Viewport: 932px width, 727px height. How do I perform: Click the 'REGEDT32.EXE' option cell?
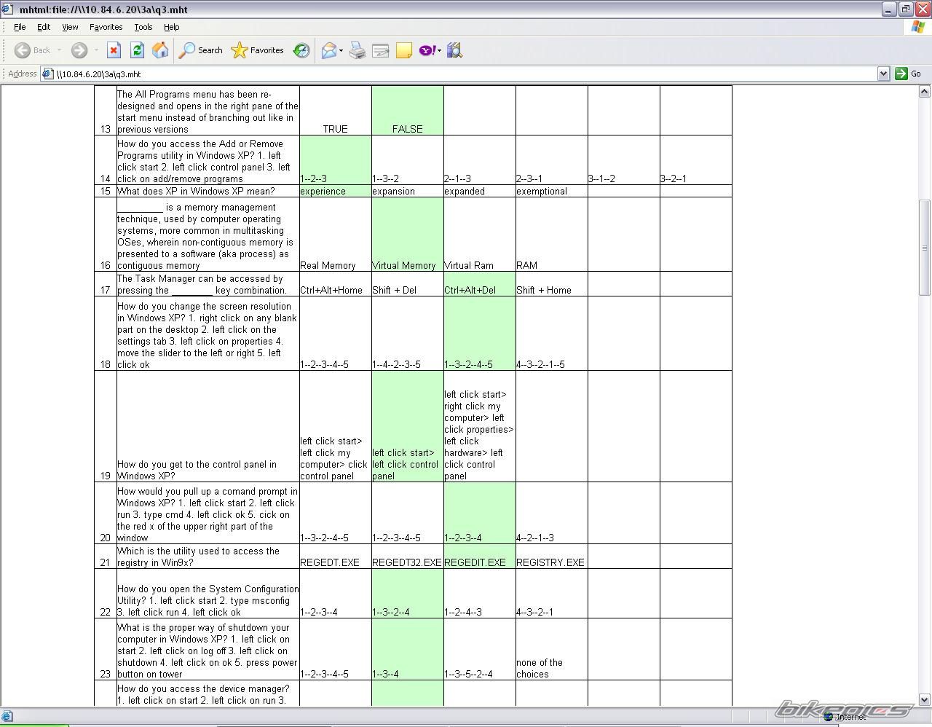tap(408, 557)
